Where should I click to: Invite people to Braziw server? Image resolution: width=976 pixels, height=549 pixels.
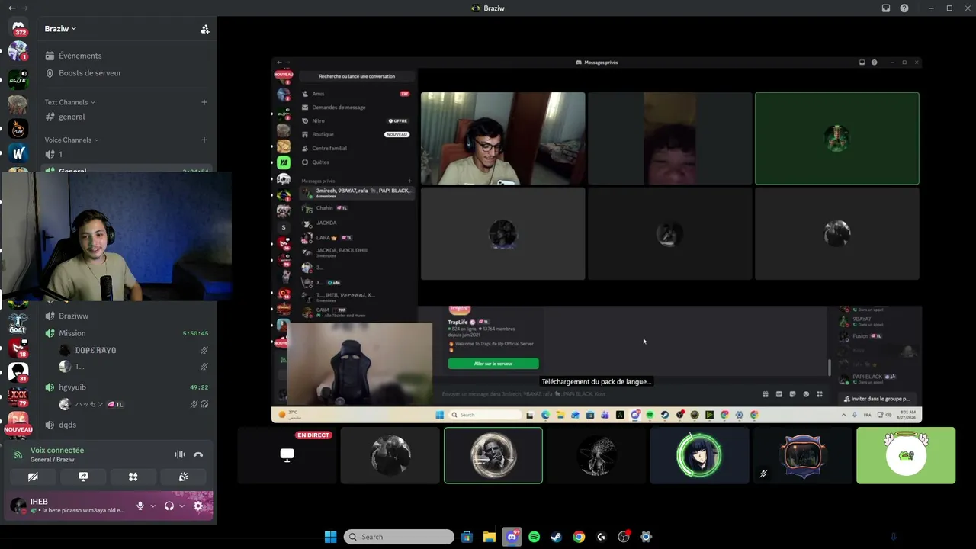click(204, 29)
